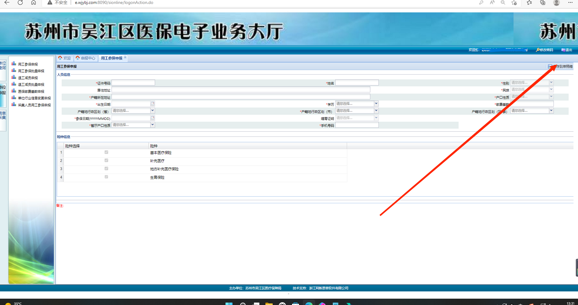
Task: Click the exit icon beside 退出
Action: 563,50
